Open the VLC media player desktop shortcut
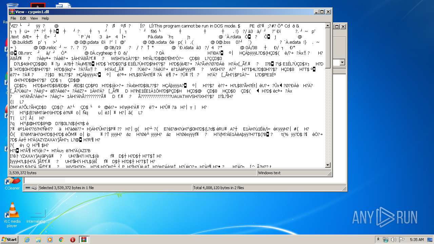434x244 pixels. tap(12, 215)
